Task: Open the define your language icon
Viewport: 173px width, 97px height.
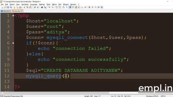Action: [x=73, y=7]
